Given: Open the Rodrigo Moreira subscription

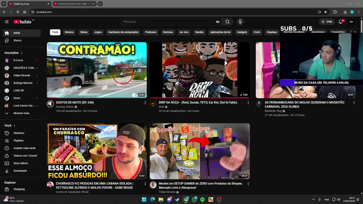Looking at the screenshot, I should pos(22,83).
